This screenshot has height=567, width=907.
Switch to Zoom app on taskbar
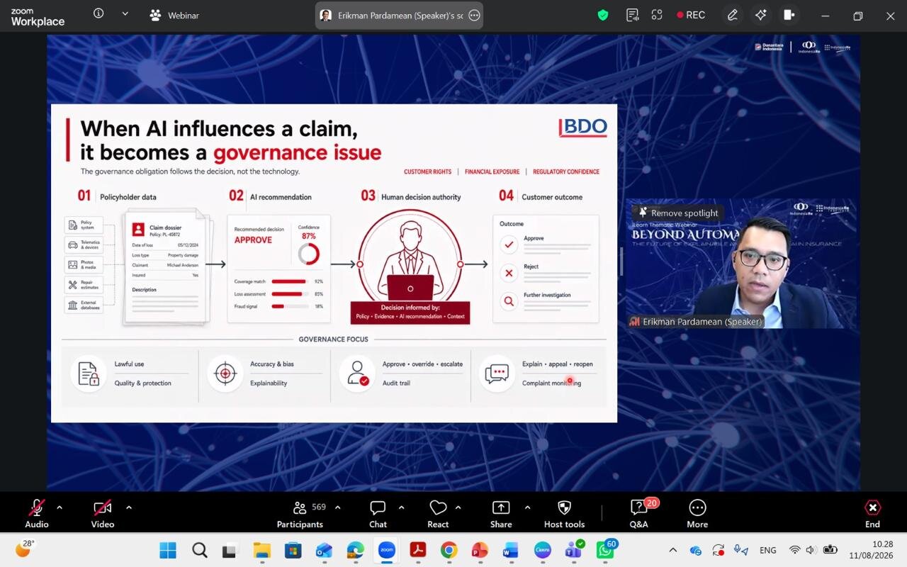(x=386, y=551)
